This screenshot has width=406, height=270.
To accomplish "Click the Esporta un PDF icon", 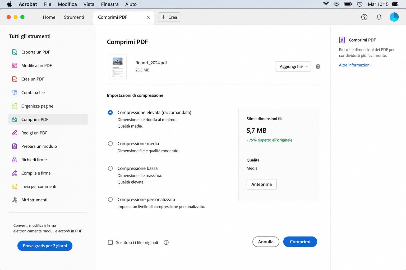I will (15, 52).
